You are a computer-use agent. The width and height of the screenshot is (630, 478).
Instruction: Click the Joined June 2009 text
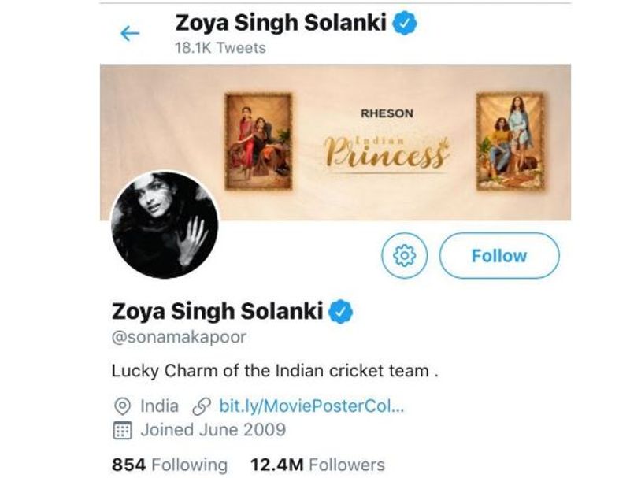(213, 430)
